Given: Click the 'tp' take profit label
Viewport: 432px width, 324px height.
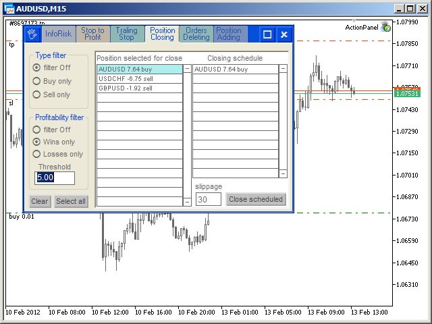Looking at the screenshot, I should (12, 45).
